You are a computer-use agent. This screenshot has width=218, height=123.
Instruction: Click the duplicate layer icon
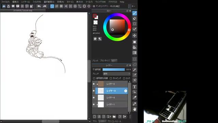click(x=120, y=117)
